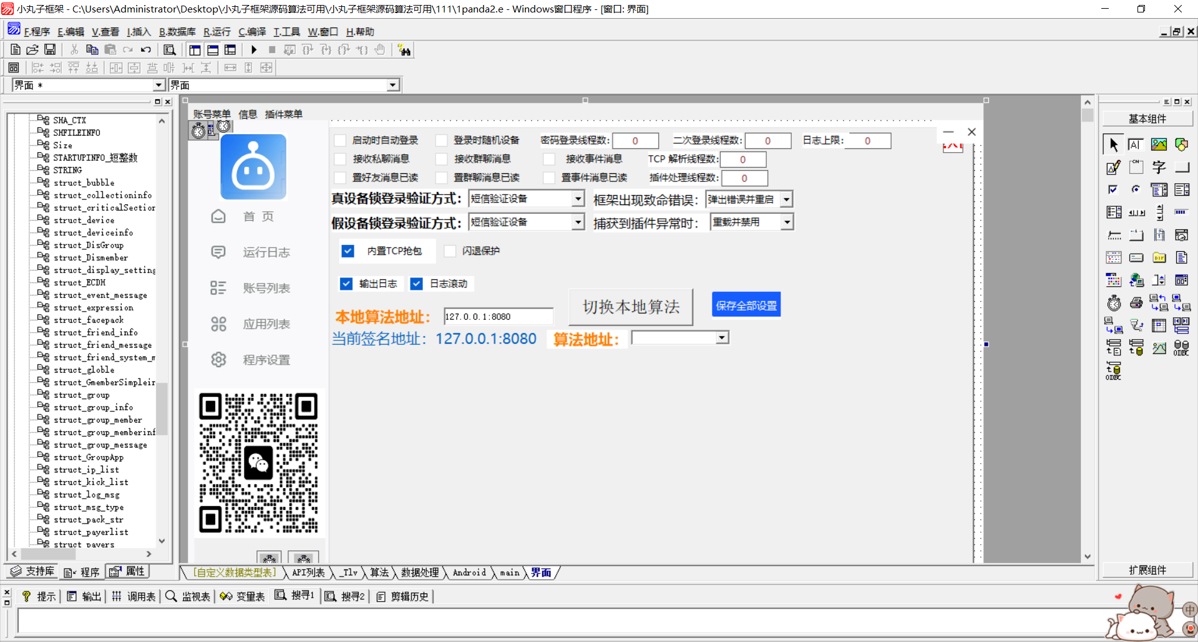
Task: Click the undo arrow toolbar icon
Action: (x=146, y=50)
